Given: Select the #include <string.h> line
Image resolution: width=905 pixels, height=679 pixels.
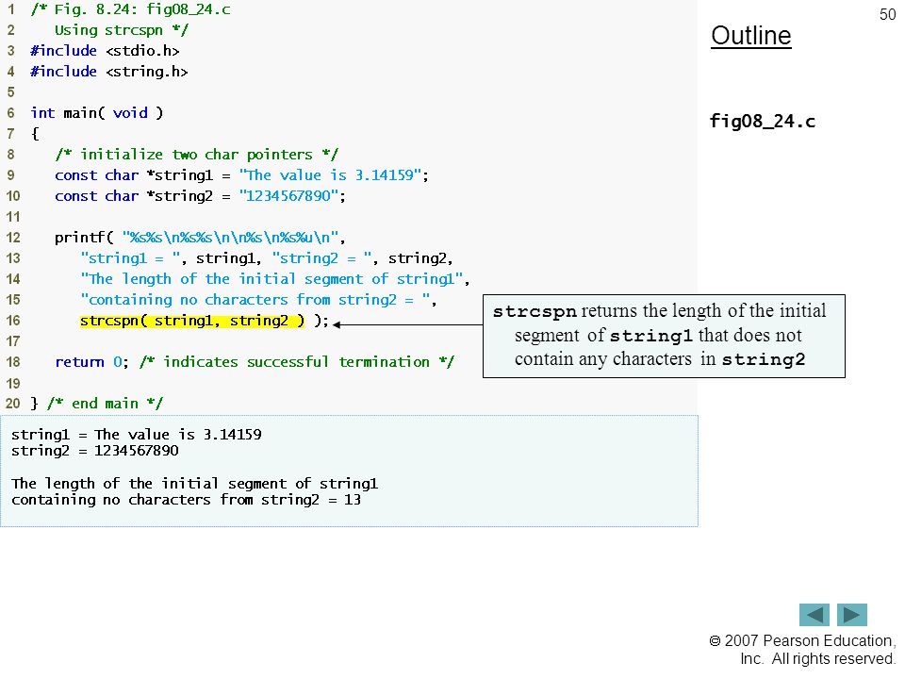Looking at the screenshot, I should point(109,72).
